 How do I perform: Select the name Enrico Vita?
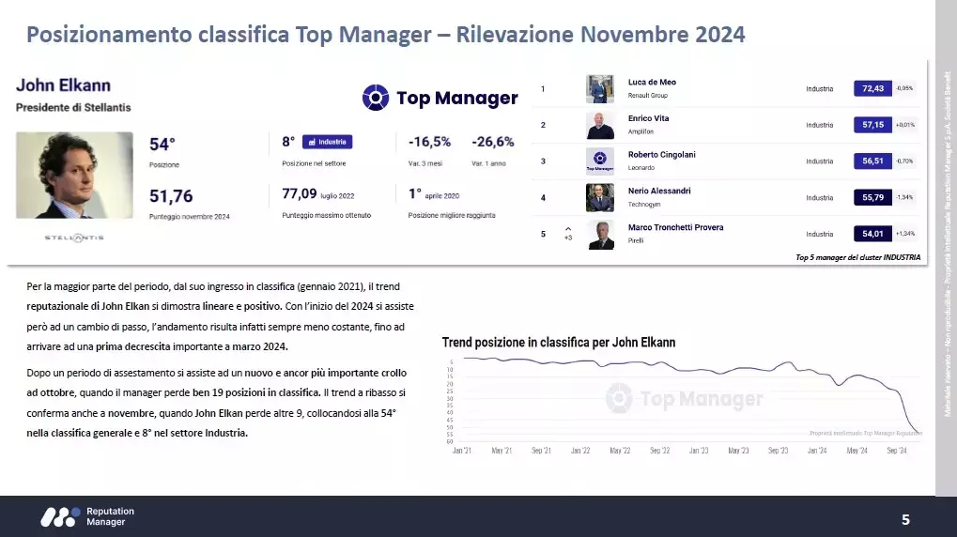pos(648,118)
